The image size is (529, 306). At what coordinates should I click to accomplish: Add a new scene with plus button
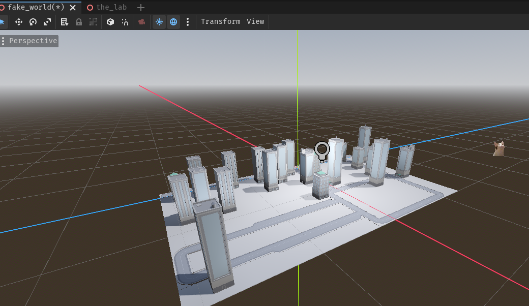pos(141,8)
